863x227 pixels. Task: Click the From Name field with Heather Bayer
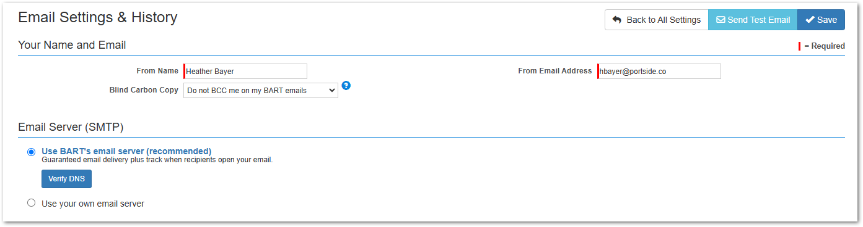pyautogui.click(x=245, y=71)
